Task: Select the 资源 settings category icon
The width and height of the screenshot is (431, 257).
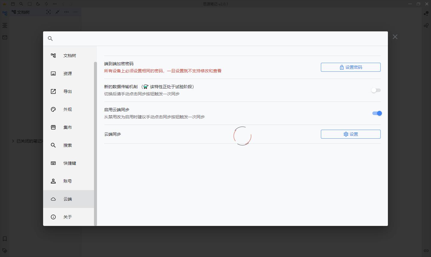Action: click(53, 74)
